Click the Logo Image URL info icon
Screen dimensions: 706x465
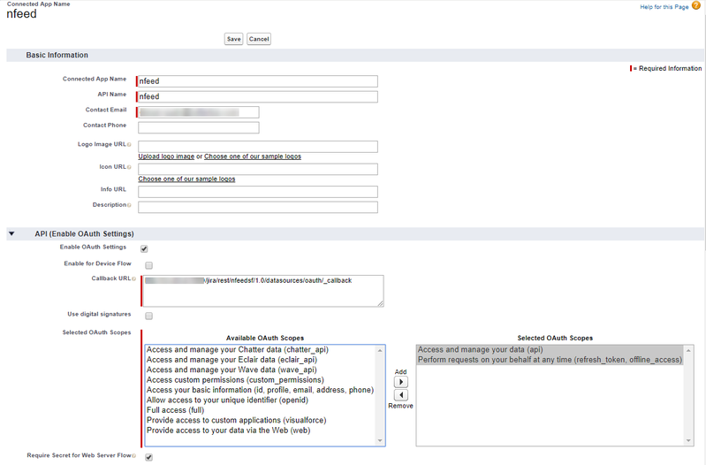[x=129, y=144]
